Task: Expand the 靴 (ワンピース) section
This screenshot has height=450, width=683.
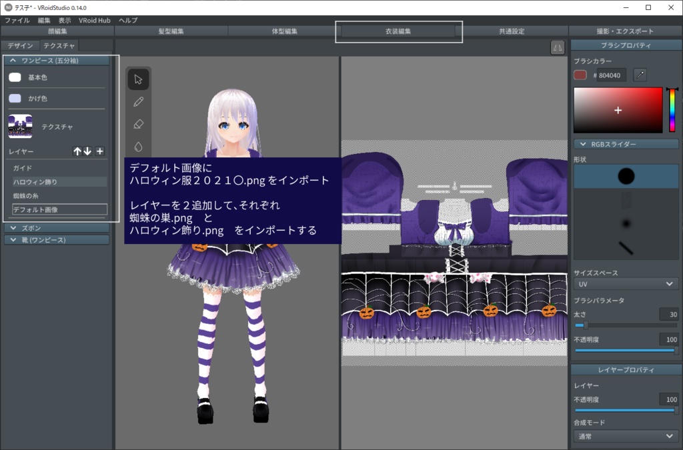Action: (57, 239)
